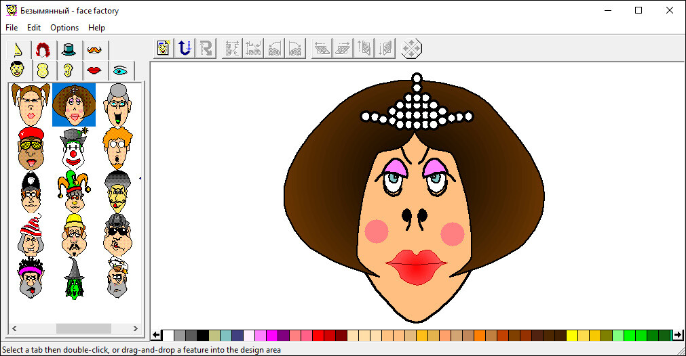Choose the green witch face thumbnail
Image resolution: width=686 pixels, height=356 pixels.
[x=74, y=277]
